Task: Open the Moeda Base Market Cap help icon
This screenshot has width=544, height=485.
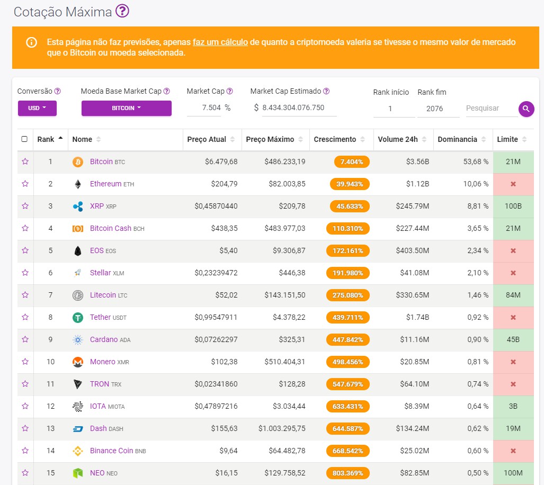Action: coord(166,91)
